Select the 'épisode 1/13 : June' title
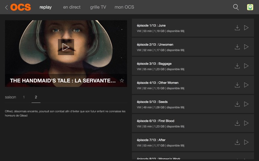 151,26
